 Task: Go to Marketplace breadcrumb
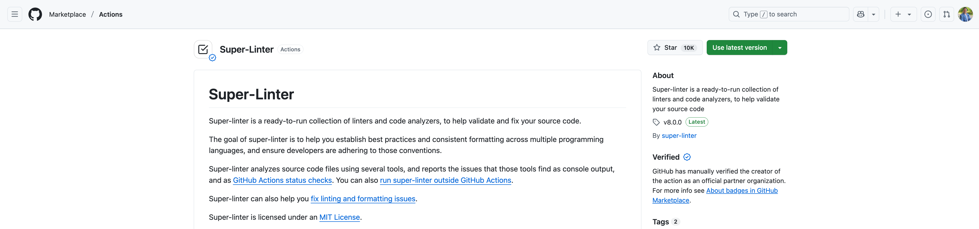tap(67, 14)
